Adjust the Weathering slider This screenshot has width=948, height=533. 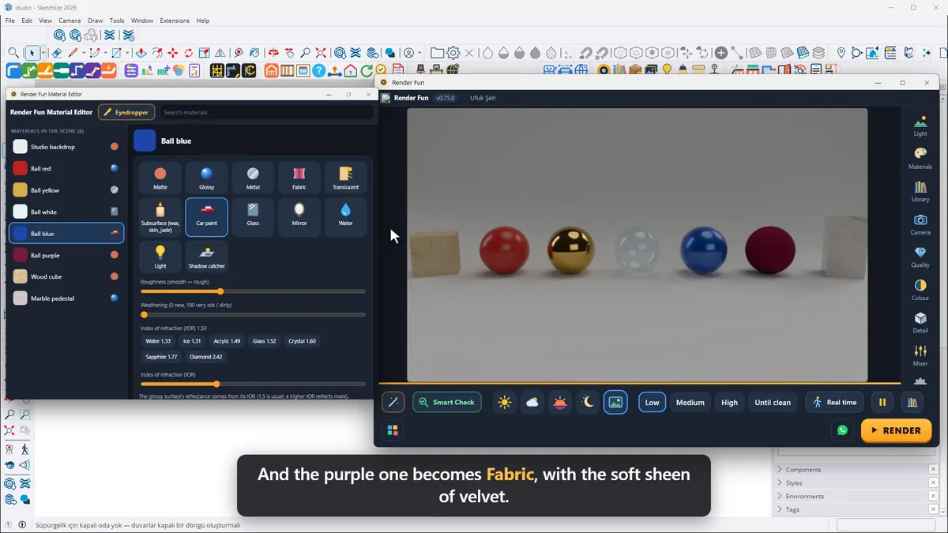point(253,314)
